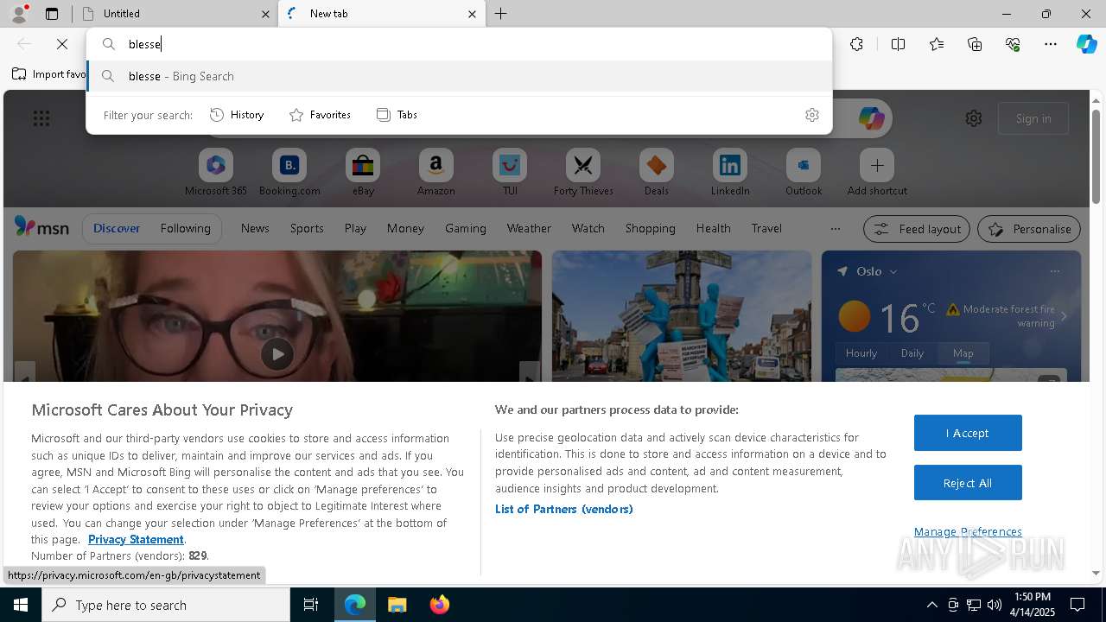Open the LinkedIn shortcut tile
The height and width of the screenshot is (622, 1106).
click(x=730, y=165)
